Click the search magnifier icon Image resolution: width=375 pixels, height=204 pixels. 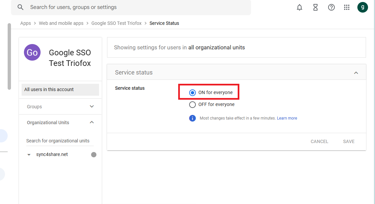coord(21,7)
